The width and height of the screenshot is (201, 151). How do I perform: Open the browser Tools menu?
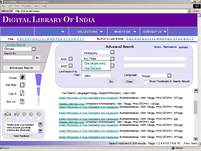37,6
